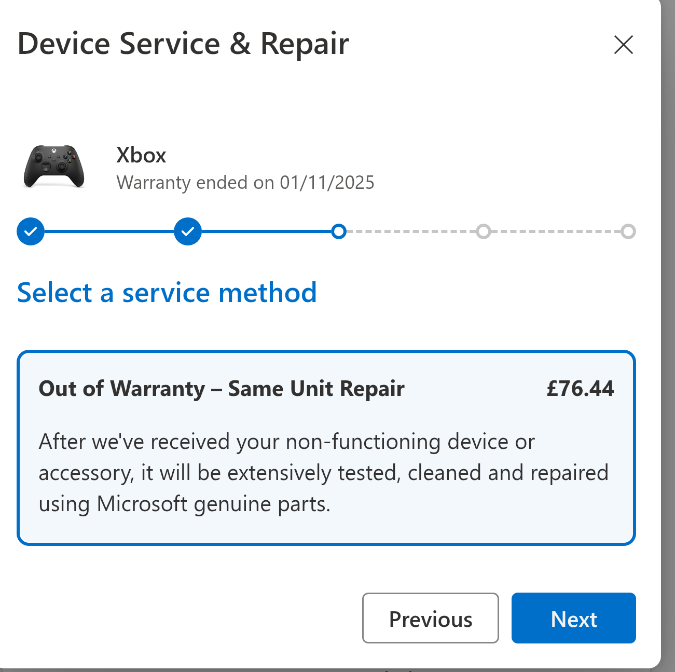Click the £76.44 repair price

[x=580, y=389]
